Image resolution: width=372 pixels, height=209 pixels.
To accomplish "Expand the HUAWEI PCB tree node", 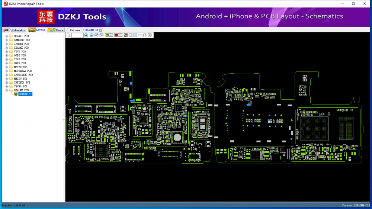I will coord(7,36).
